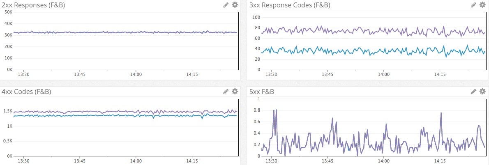Click the pencil icon on 4xx Codes panel
Image resolution: width=489 pixels, height=165 pixels.
click(x=226, y=92)
